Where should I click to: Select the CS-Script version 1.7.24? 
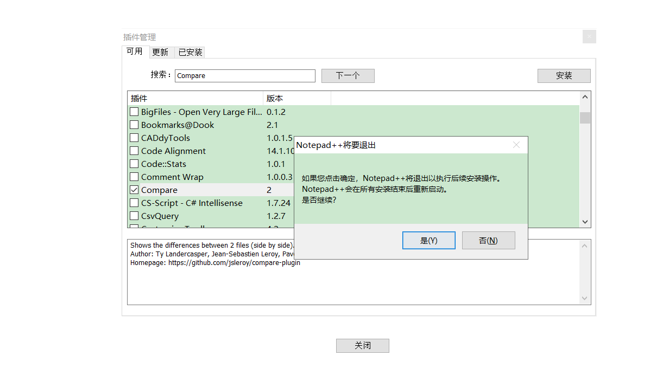click(279, 203)
